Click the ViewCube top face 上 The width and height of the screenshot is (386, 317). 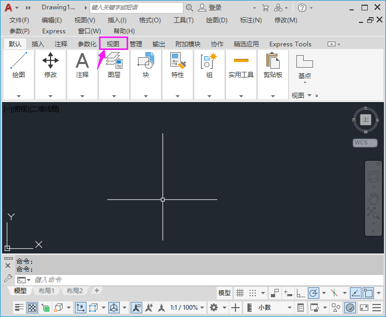(x=366, y=120)
